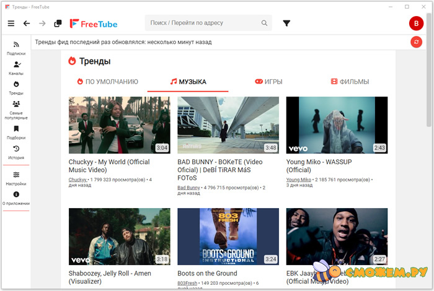
Task: Open the Young Miko WASSUP video thumbnail
Action: click(337, 125)
